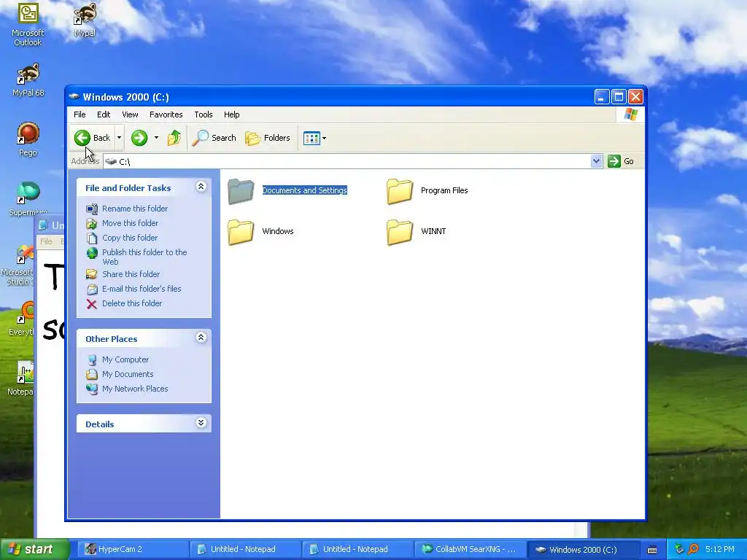Open My Network Places link
The image size is (747, 560).
tap(135, 389)
